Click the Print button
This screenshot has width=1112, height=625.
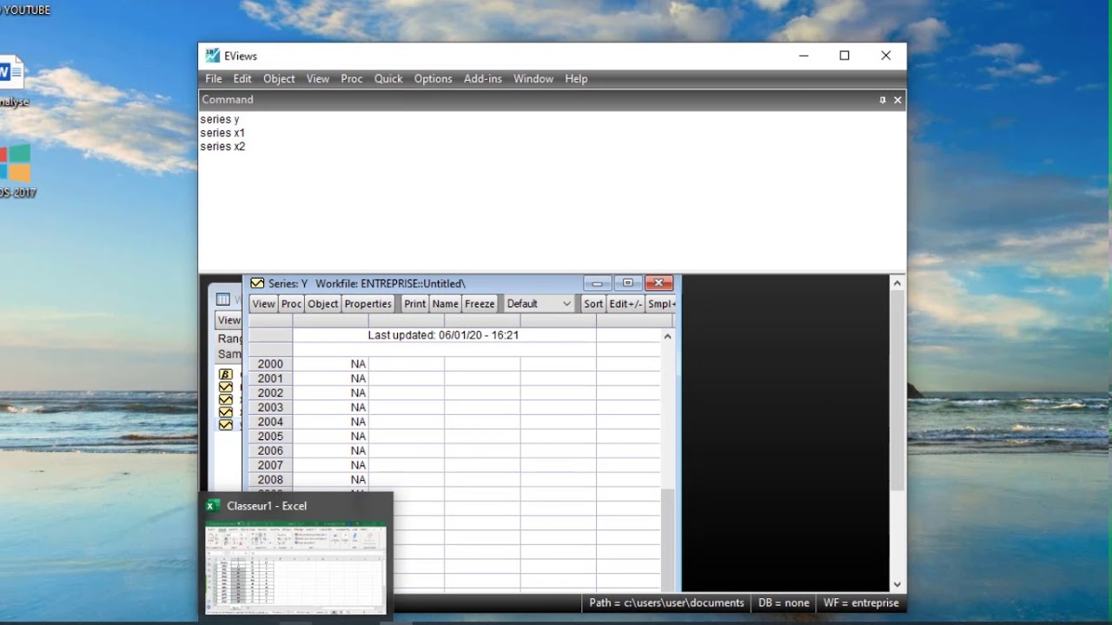point(415,304)
